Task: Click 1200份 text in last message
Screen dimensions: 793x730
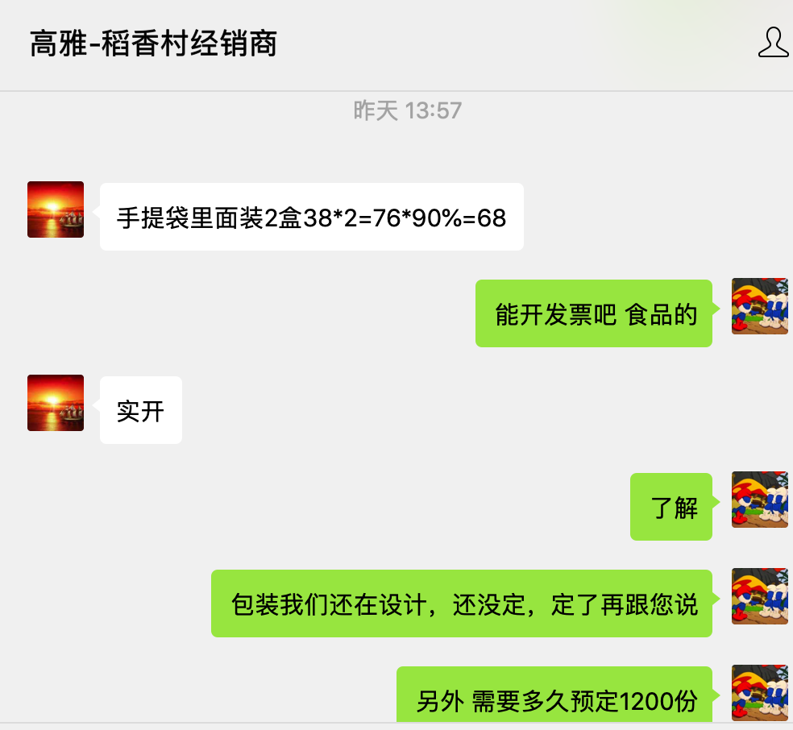Action: [658, 701]
